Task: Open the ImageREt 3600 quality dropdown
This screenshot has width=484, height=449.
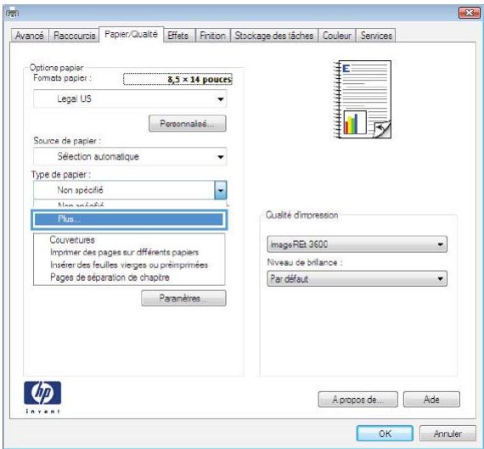Action: [357, 244]
